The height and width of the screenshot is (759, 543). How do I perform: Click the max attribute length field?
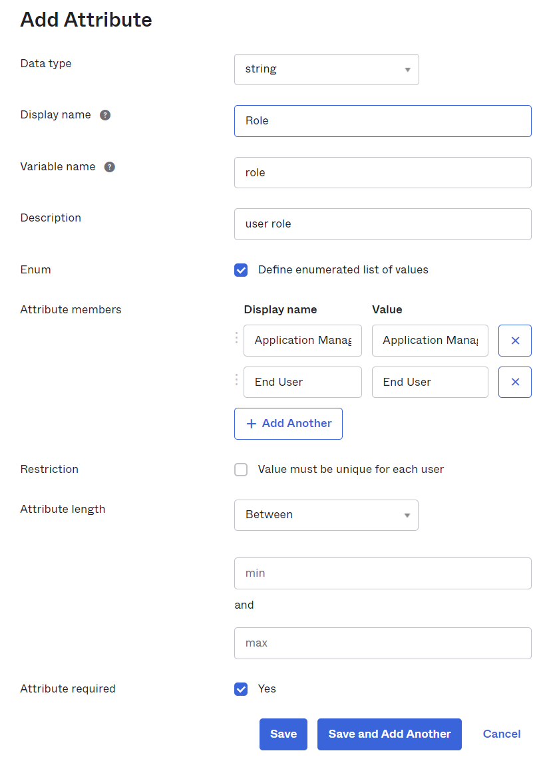[x=383, y=643]
